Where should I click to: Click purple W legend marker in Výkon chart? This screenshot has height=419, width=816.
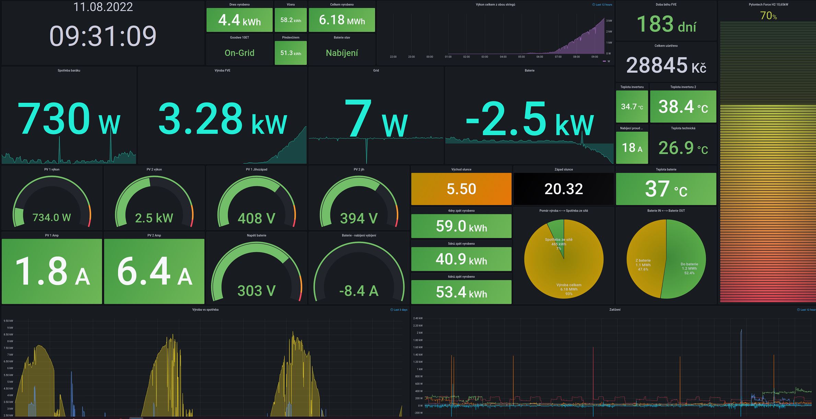tap(604, 61)
